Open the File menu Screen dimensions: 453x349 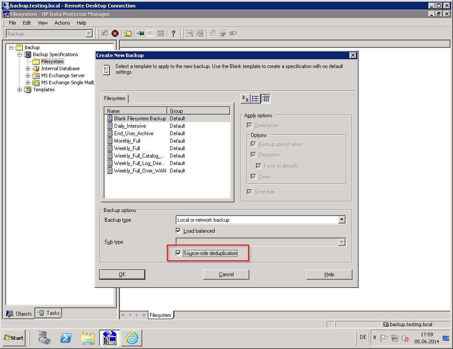pos(12,23)
